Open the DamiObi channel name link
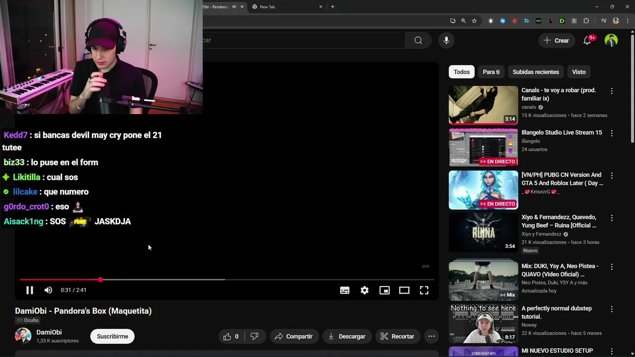Image resolution: width=635 pixels, height=357 pixels. pyautogui.click(x=49, y=332)
